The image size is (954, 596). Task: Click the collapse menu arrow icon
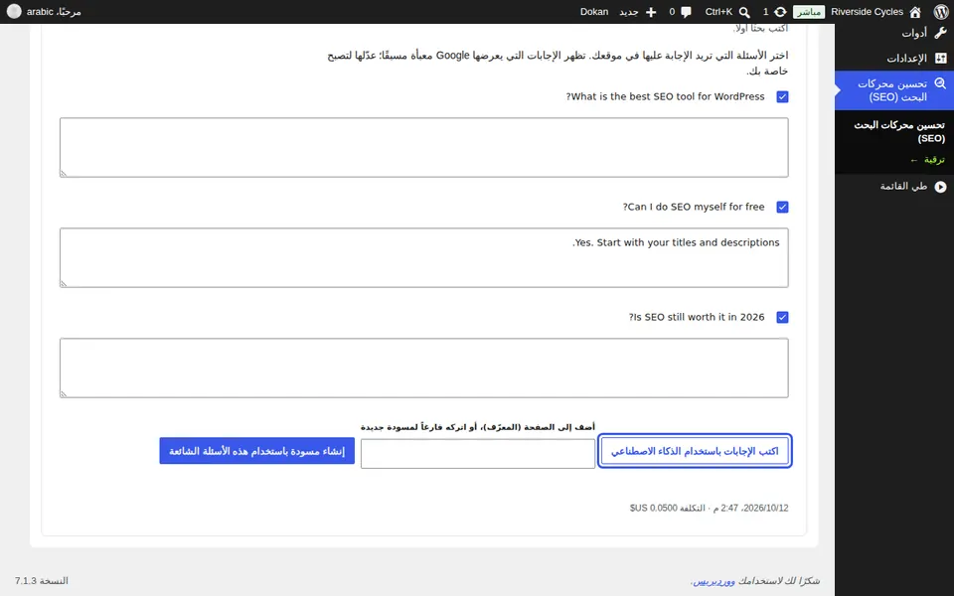tap(940, 187)
